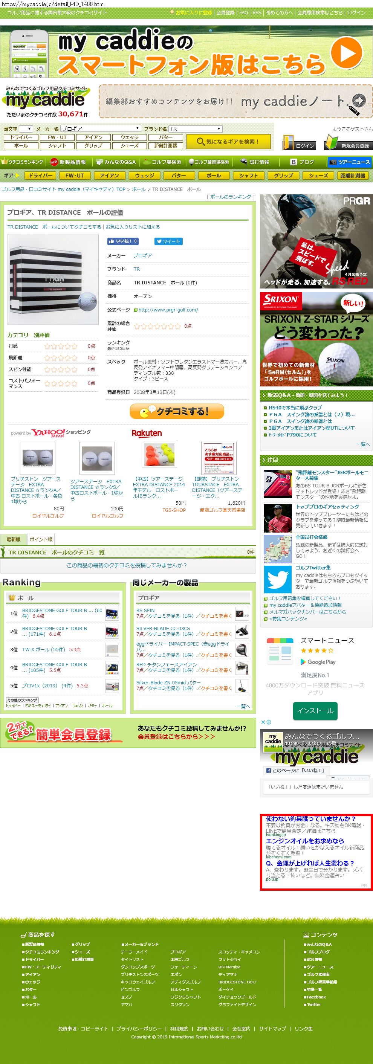Image resolution: width=373 pixels, height=1064 pixels.
Task: Click the ad info circle icon
Action: (x=269, y=722)
